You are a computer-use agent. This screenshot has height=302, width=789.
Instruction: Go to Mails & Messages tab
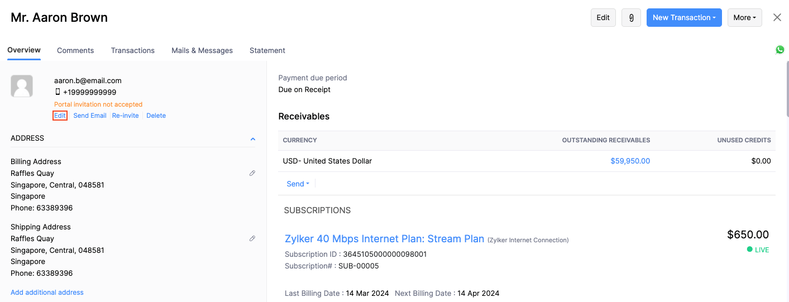click(x=202, y=50)
